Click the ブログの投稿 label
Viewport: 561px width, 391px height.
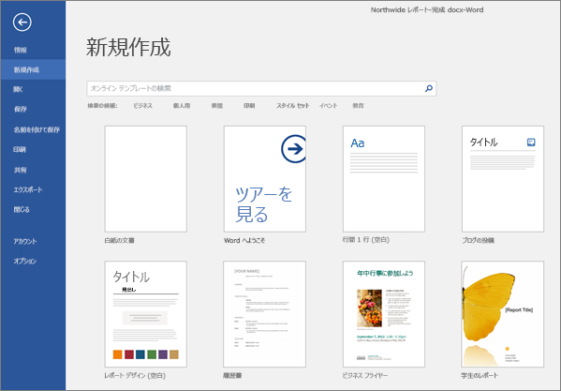click(478, 241)
